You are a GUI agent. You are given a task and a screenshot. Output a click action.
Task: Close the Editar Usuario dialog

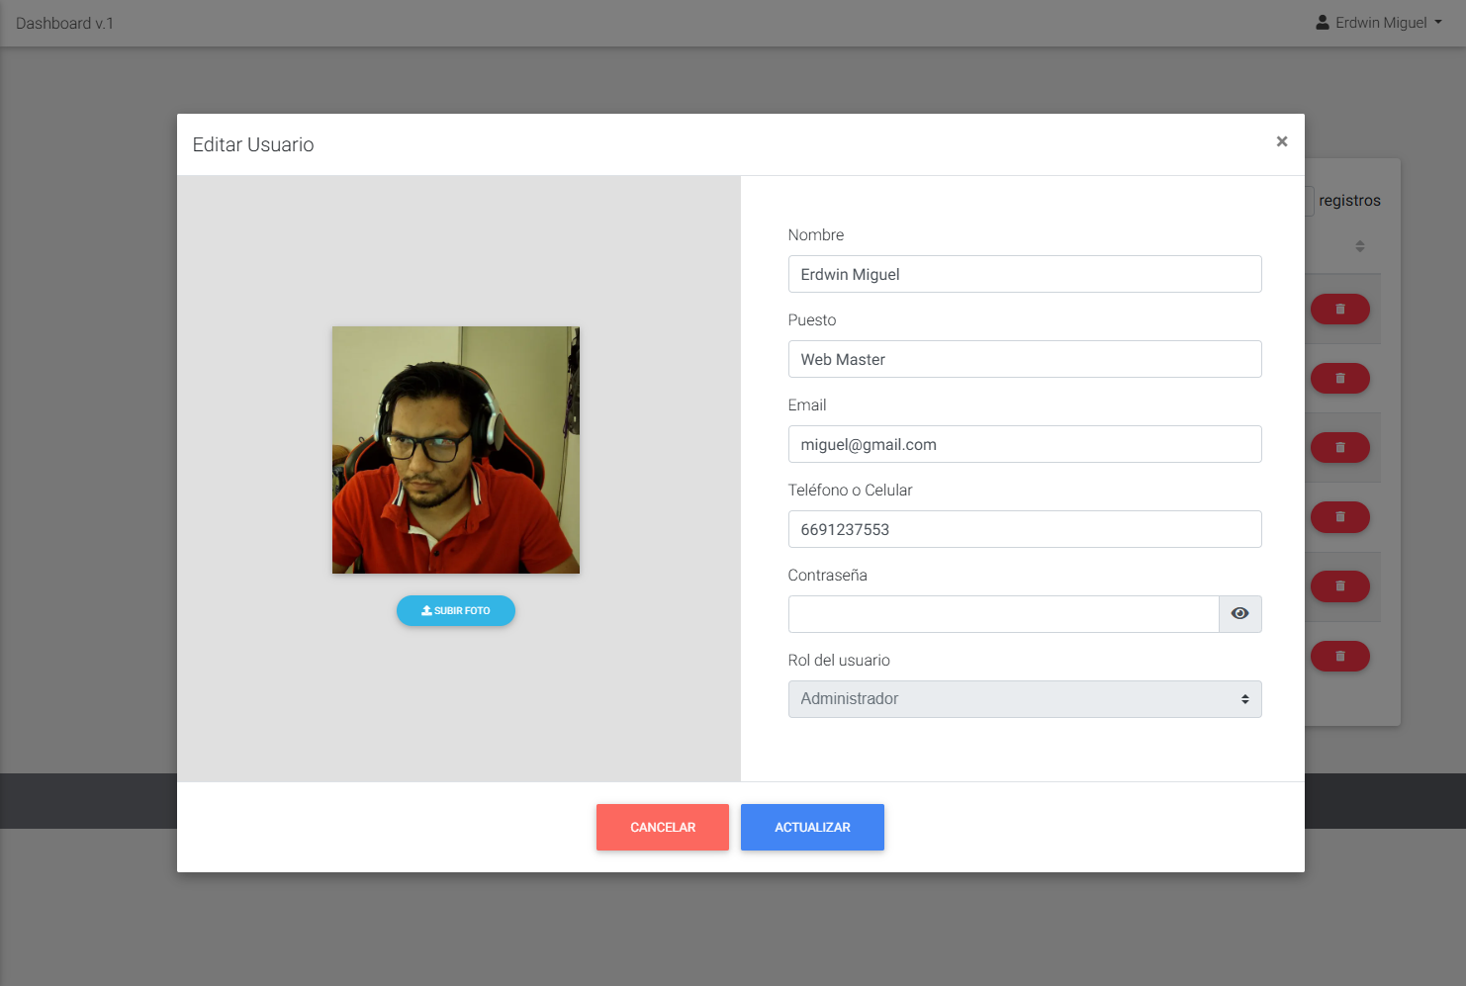tap(1281, 141)
